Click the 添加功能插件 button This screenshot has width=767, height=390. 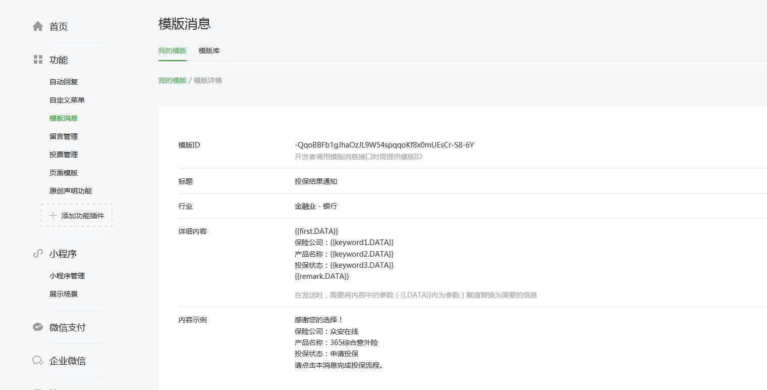point(77,215)
